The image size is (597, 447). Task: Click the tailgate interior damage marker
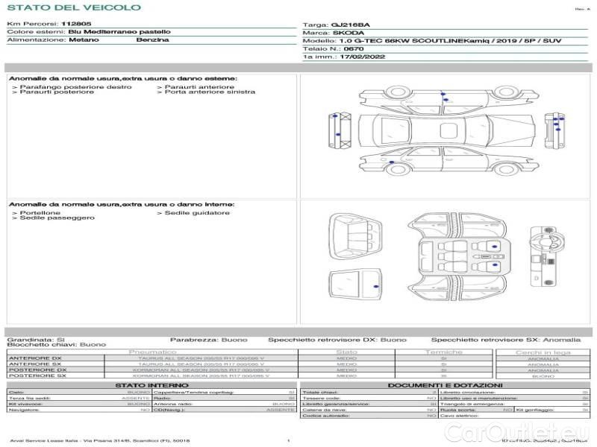377,287
